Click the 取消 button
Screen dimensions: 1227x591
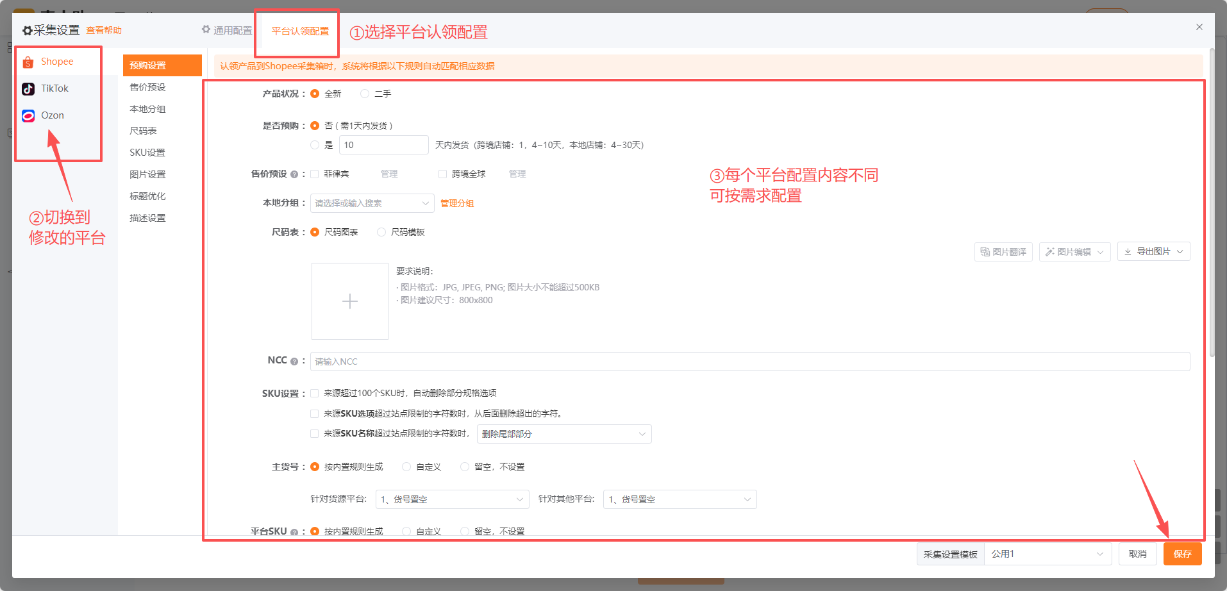pos(1138,554)
